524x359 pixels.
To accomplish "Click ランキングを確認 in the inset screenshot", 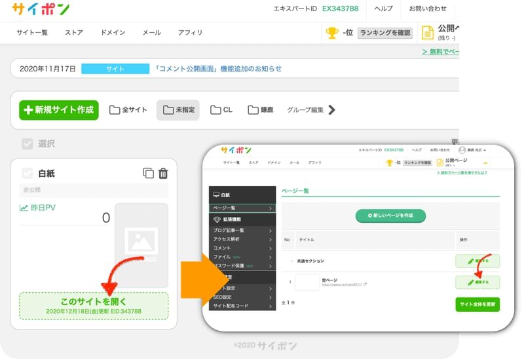I will 417,162.
